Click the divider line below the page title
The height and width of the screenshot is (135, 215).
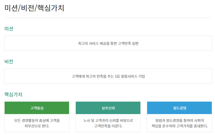tap(107, 18)
